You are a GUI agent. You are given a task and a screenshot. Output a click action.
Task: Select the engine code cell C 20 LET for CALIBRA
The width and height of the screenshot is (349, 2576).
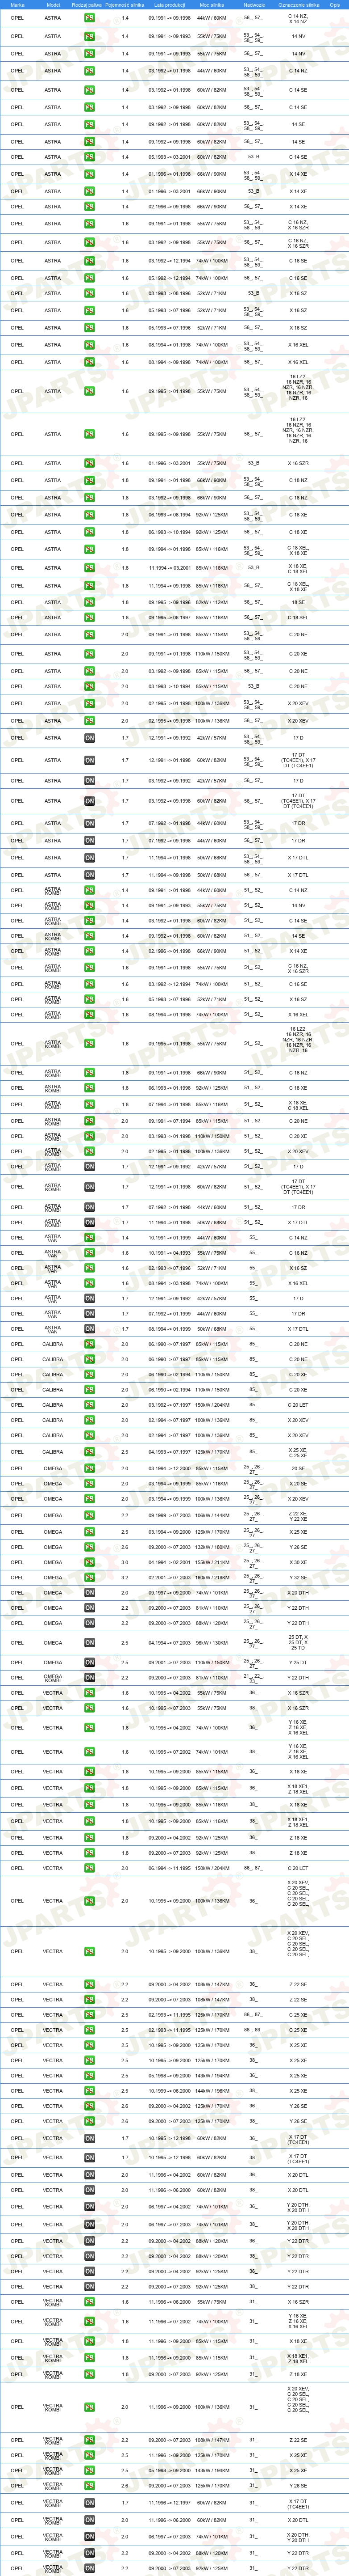[x=298, y=1405]
